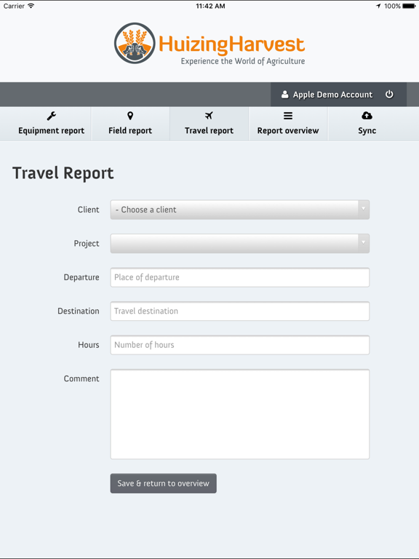Viewport: 419px width, 559px height.
Task: Open the Choose a client dropdown
Action: coord(240,210)
